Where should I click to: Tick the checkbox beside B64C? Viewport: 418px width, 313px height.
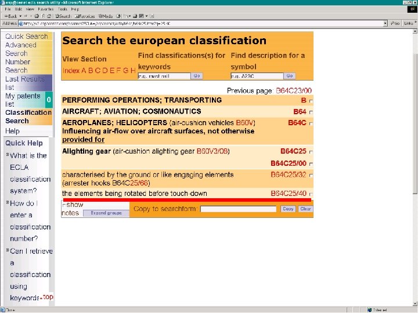point(311,124)
